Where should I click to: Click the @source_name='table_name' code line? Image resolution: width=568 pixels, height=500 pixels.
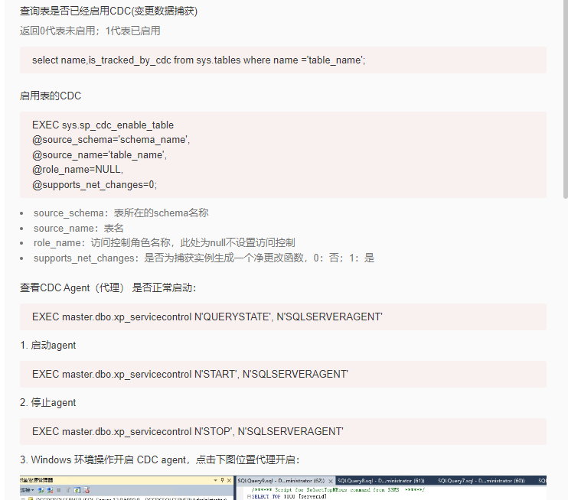100,155
